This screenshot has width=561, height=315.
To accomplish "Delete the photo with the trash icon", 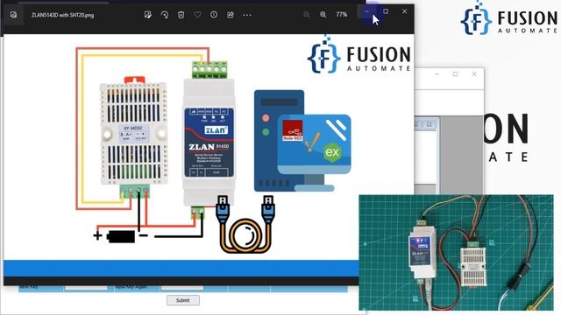I will point(181,15).
